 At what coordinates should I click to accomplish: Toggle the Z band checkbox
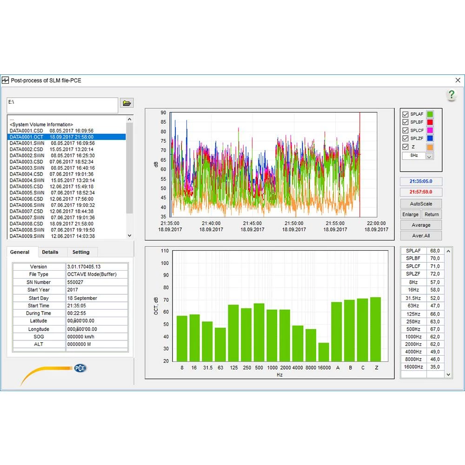[x=405, y=147]
